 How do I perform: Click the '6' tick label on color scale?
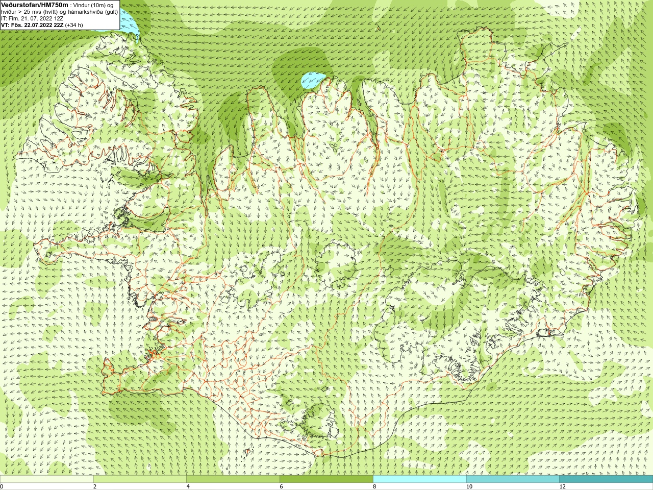pos(281,486)
